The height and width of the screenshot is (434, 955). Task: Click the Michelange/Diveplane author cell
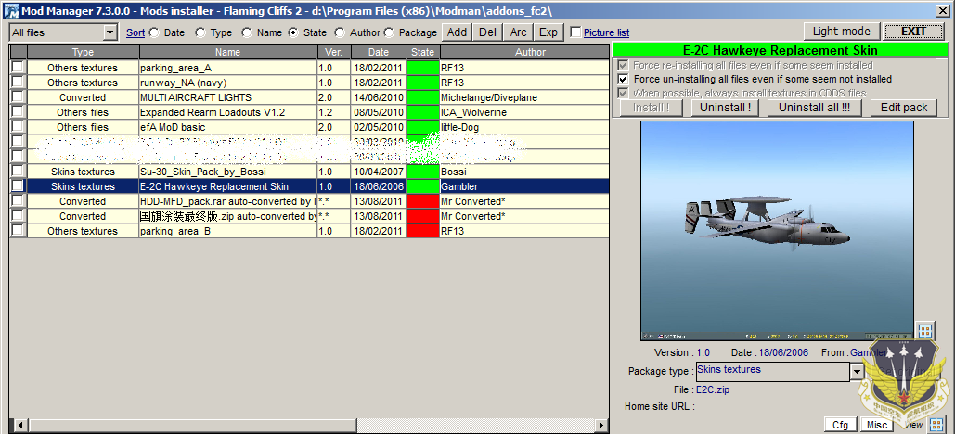coord(524,97)
